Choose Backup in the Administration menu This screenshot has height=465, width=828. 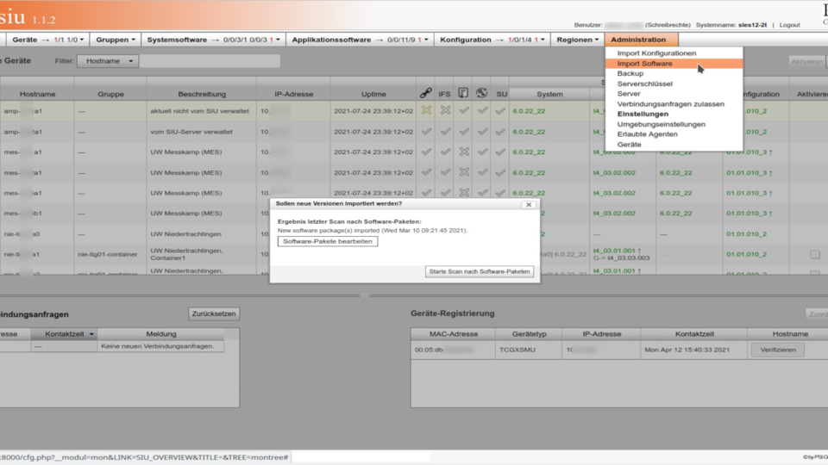pos(630,74)
